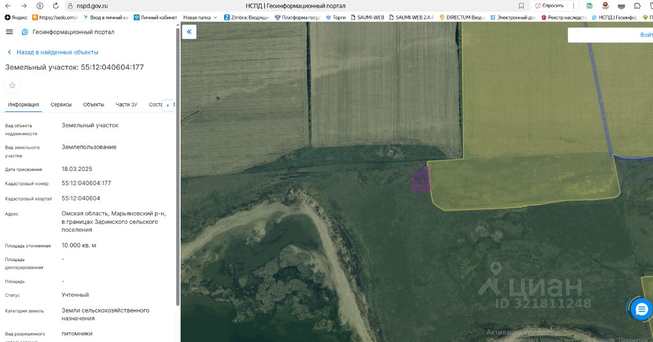Image resolution: width=653 pixels, height=342 pixels.
Task: Open the partially hidden Состав tab
Action: click(155, 104)
